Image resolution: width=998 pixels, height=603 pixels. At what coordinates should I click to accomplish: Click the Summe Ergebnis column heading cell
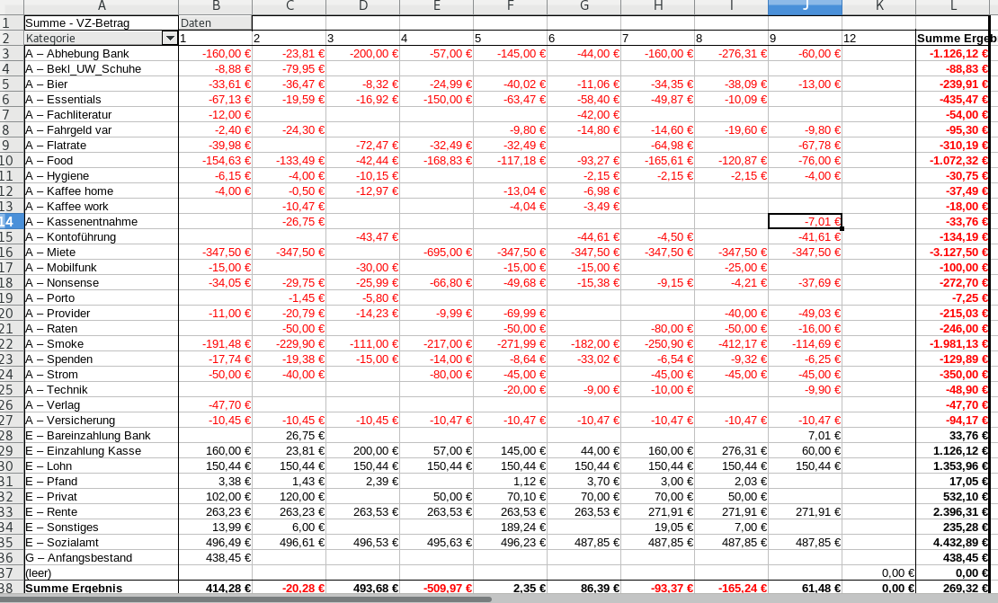coord(953,39)
